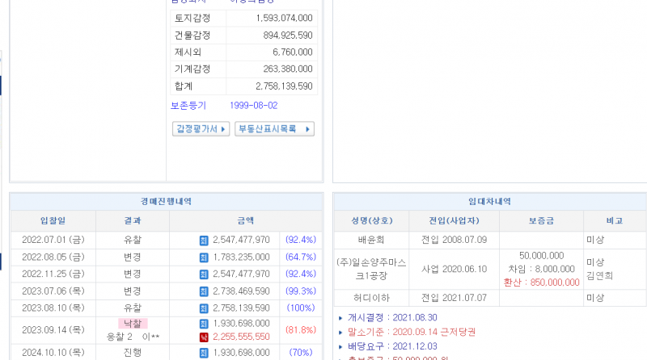Viewport: 647px width, 360px height.
Task: Click the 1999-08-02 preservation date
Action: (x=253, y=106)
